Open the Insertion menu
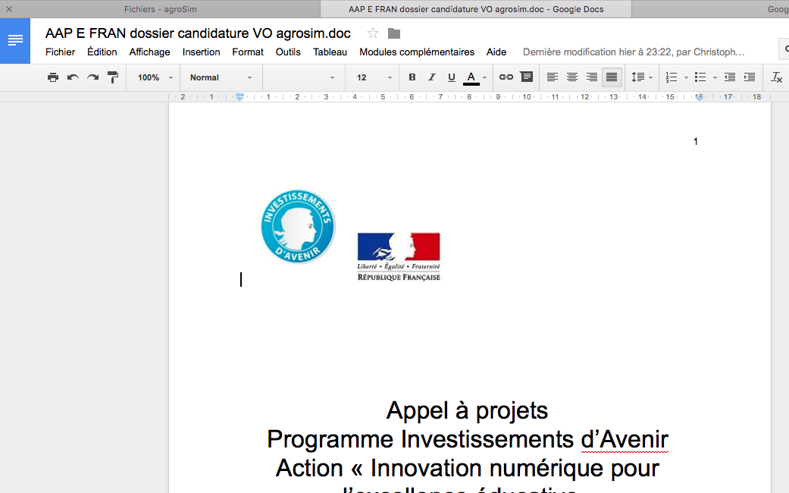This screenshot has height=493, width=789. pyautogui.click(x=201, y=52)
